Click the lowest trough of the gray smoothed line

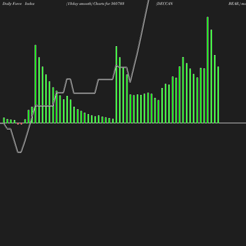tap(19, 153)
